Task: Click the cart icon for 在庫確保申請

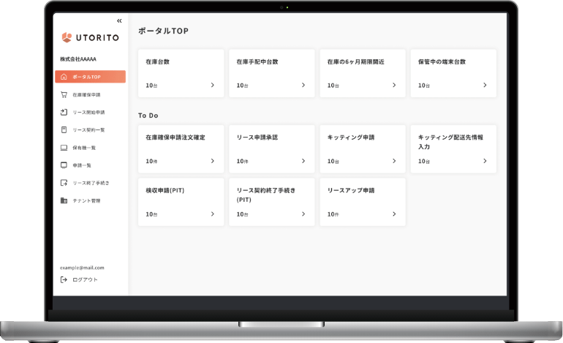Action: coord(64,94)
